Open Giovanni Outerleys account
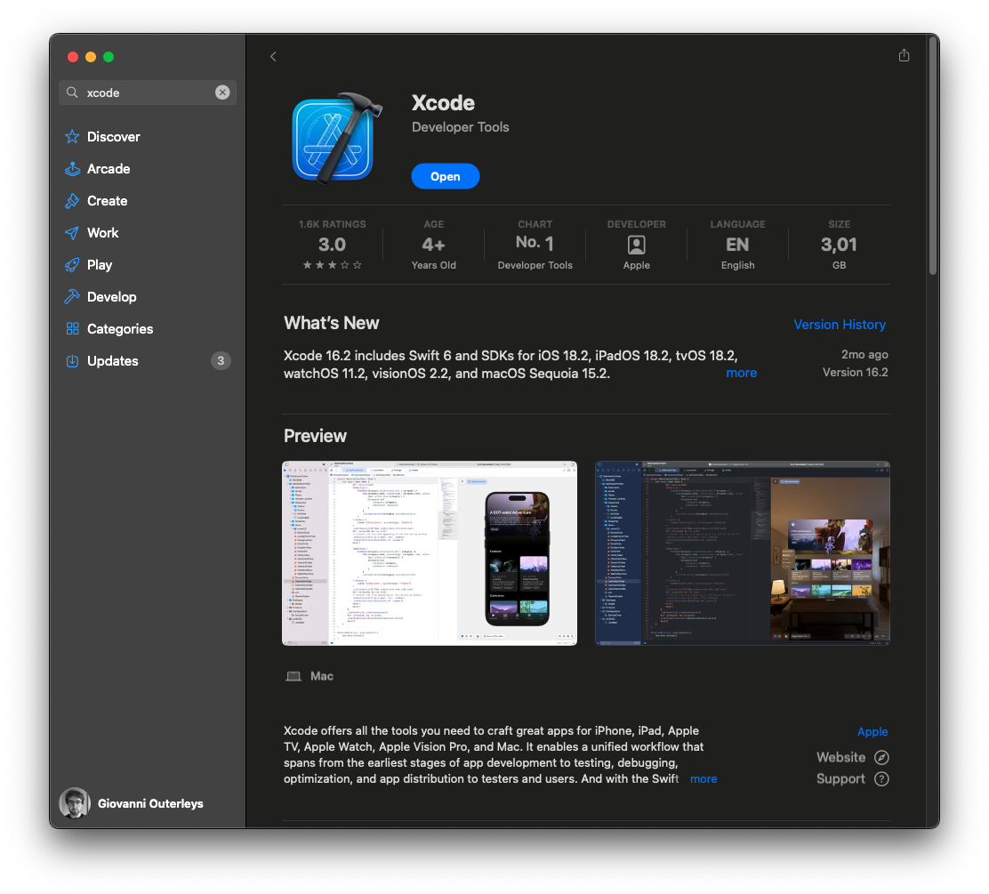This screenshot has width=989, height=894. tap(132, 803)
